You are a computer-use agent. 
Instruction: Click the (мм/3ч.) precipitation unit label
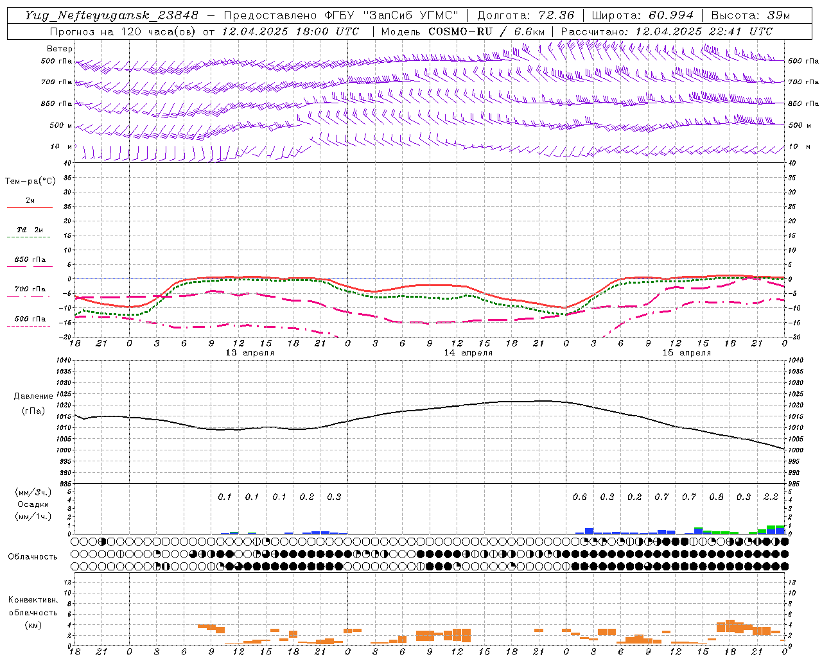click(x=33, y=492)
